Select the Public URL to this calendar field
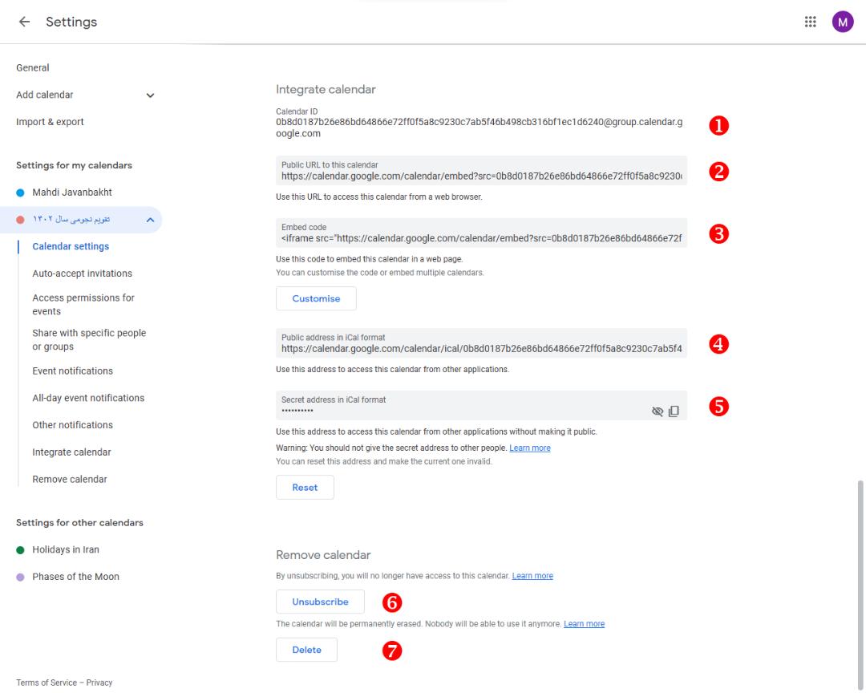866x693 pixels. pos(481,171)
